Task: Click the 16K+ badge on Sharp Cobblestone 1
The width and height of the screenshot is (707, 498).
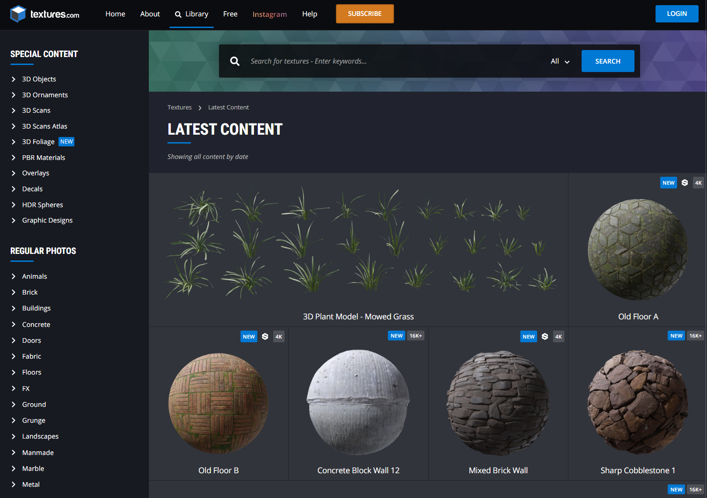Action: tap(695, 335)
